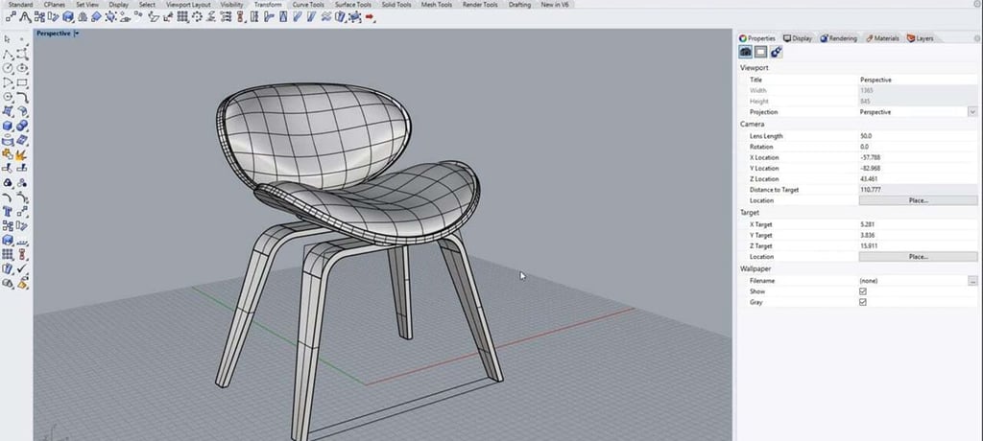Open view properties camera icon in Properties panel
The height and width of the screenshot is (441, 983).
(745, 52)
